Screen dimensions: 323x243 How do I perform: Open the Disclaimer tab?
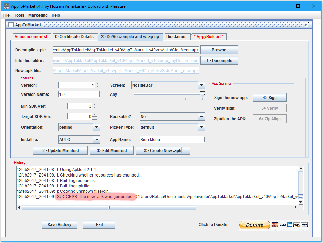(x=177, y=37)
